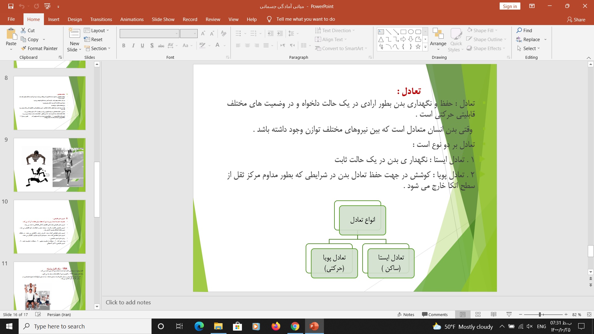Screen dimensions: 594x334
Task: Click the Format Painter brush
Action: 39,48
